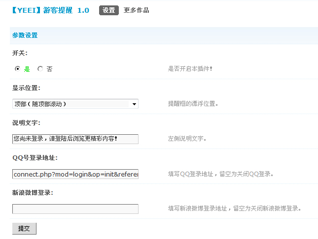318x239 pixels.
Task: Select the 是 radio button
Action: pyautogui.click(x=17, y=69)
